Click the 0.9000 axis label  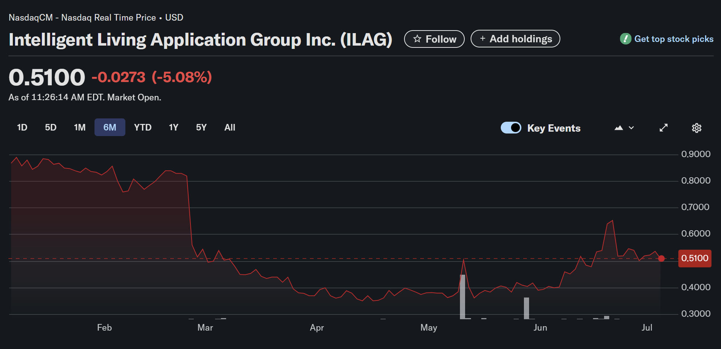(x=696, y=154)
